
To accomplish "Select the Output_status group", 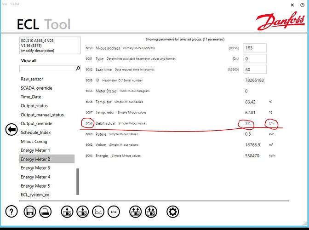I will click(x=34, y=106).
